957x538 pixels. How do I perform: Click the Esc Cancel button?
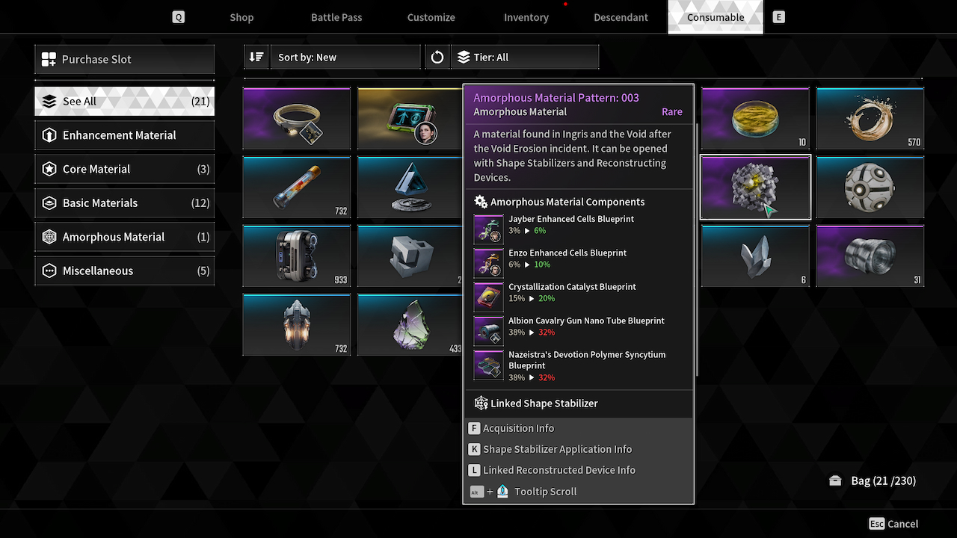point(893,524)
